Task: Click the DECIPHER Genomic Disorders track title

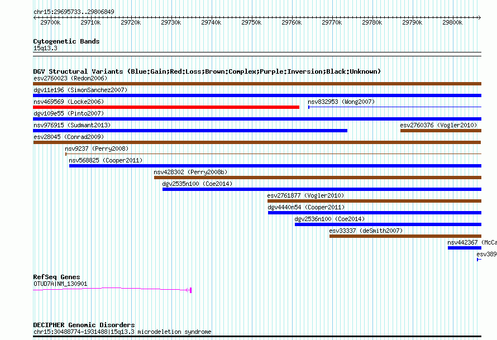Action: (x=84, y=325)
